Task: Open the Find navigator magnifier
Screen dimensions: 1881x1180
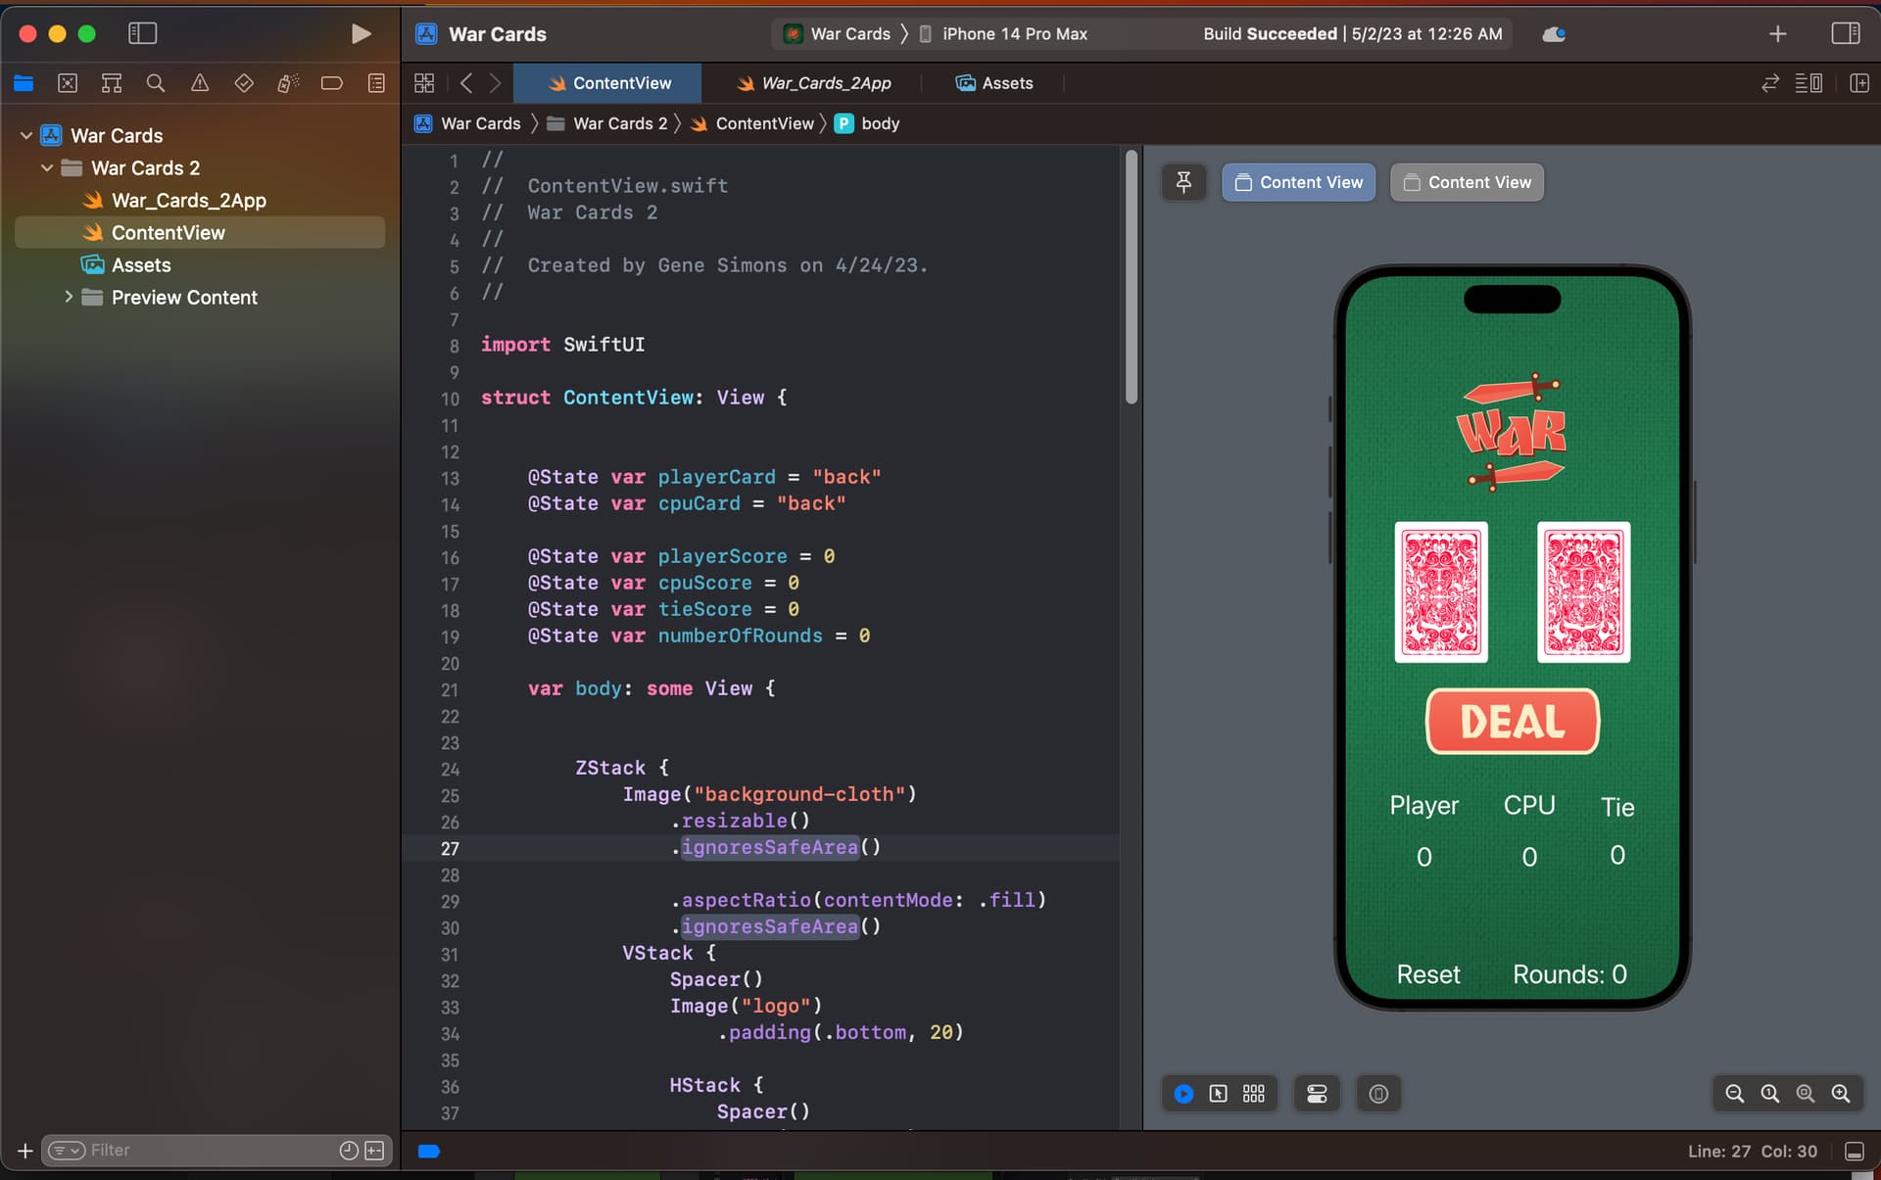Action: point(156,83)
